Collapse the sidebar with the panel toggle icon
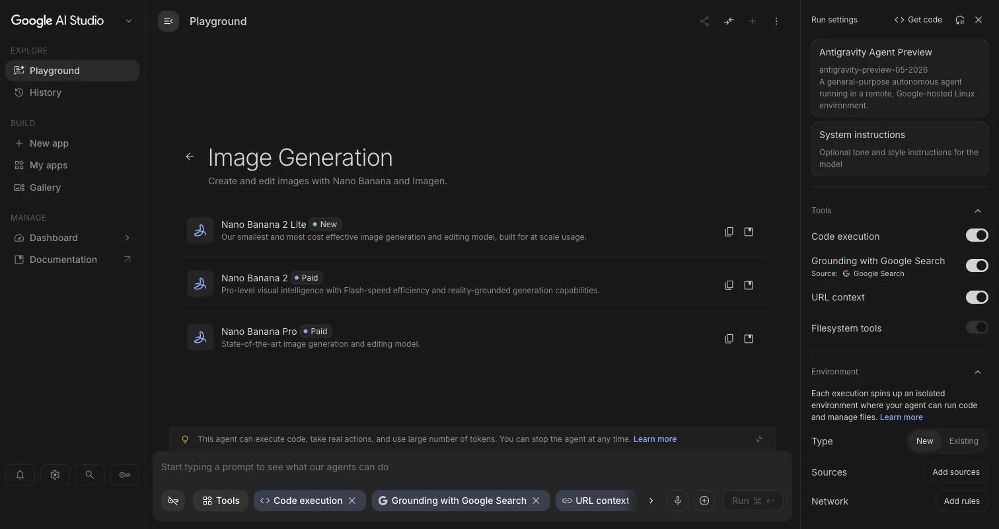The width and height of the screenshot is (999, 529). (x=168, y=21)
